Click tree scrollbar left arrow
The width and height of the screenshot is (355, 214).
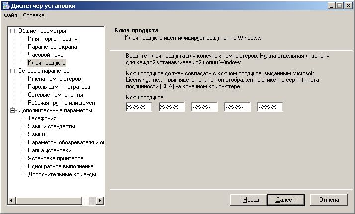click(x=11, y=200)
